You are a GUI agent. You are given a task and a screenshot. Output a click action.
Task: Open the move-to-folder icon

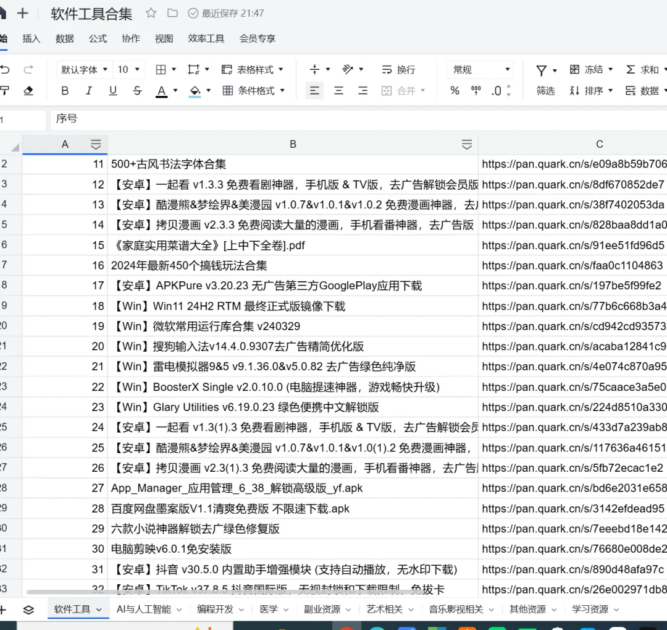pyautogui.click(x=172, y=13)
